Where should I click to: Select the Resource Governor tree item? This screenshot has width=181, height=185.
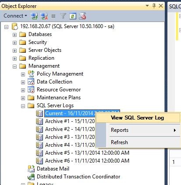[59, 90]
